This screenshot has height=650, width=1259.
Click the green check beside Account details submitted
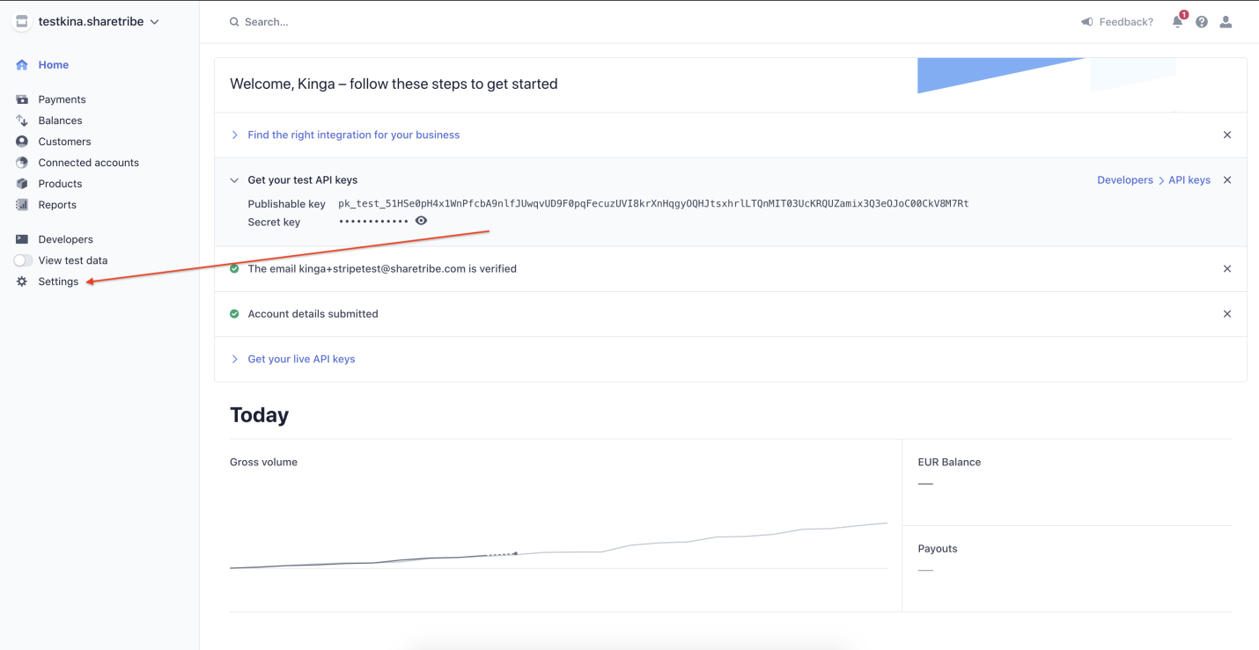tap(234, 314)
